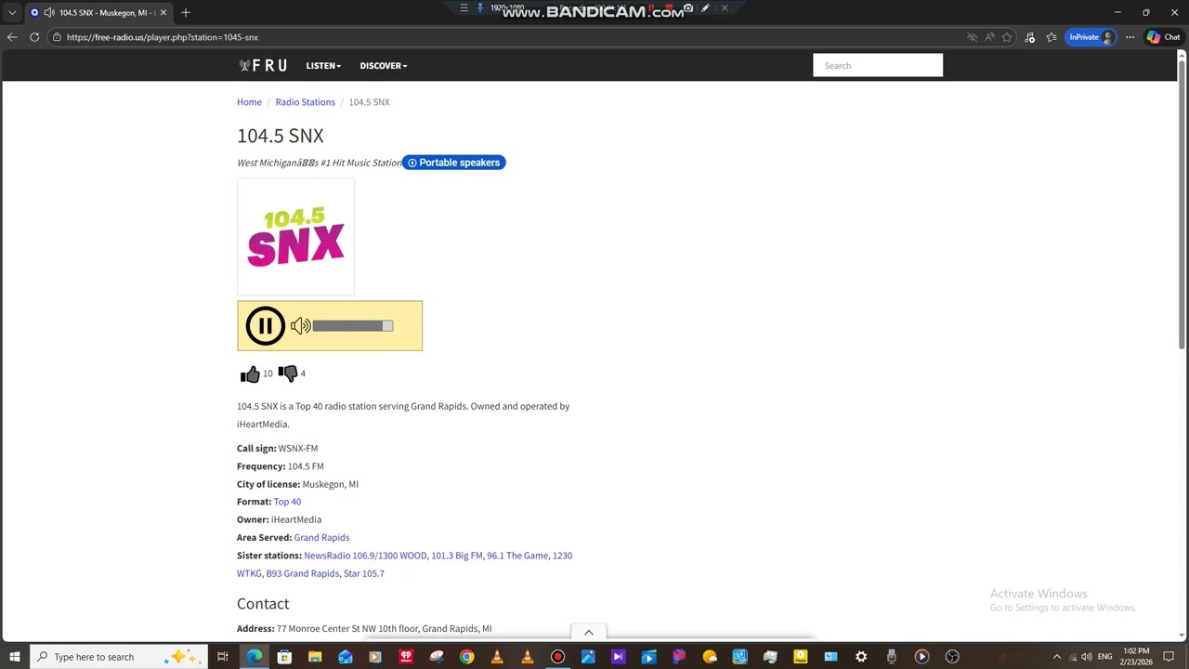Open sister station 101.3 Big FM
Screen dimensions: 1189x669
[457, 556]
